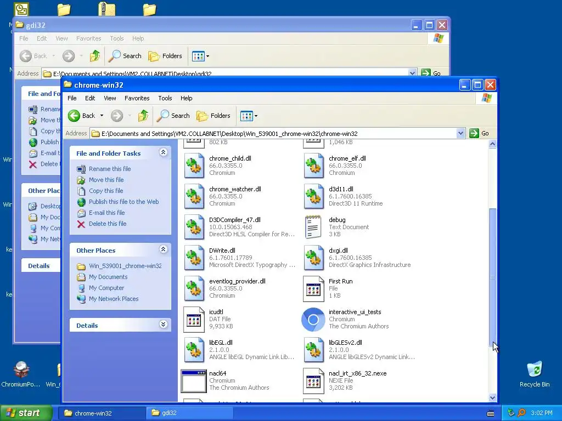Open File menu in chrome-win32
This screenshot has width=562, height=421.
coord(72,98)
